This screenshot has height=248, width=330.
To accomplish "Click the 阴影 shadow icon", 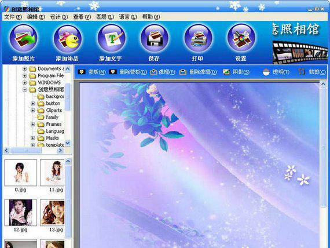I will (226, 72).
